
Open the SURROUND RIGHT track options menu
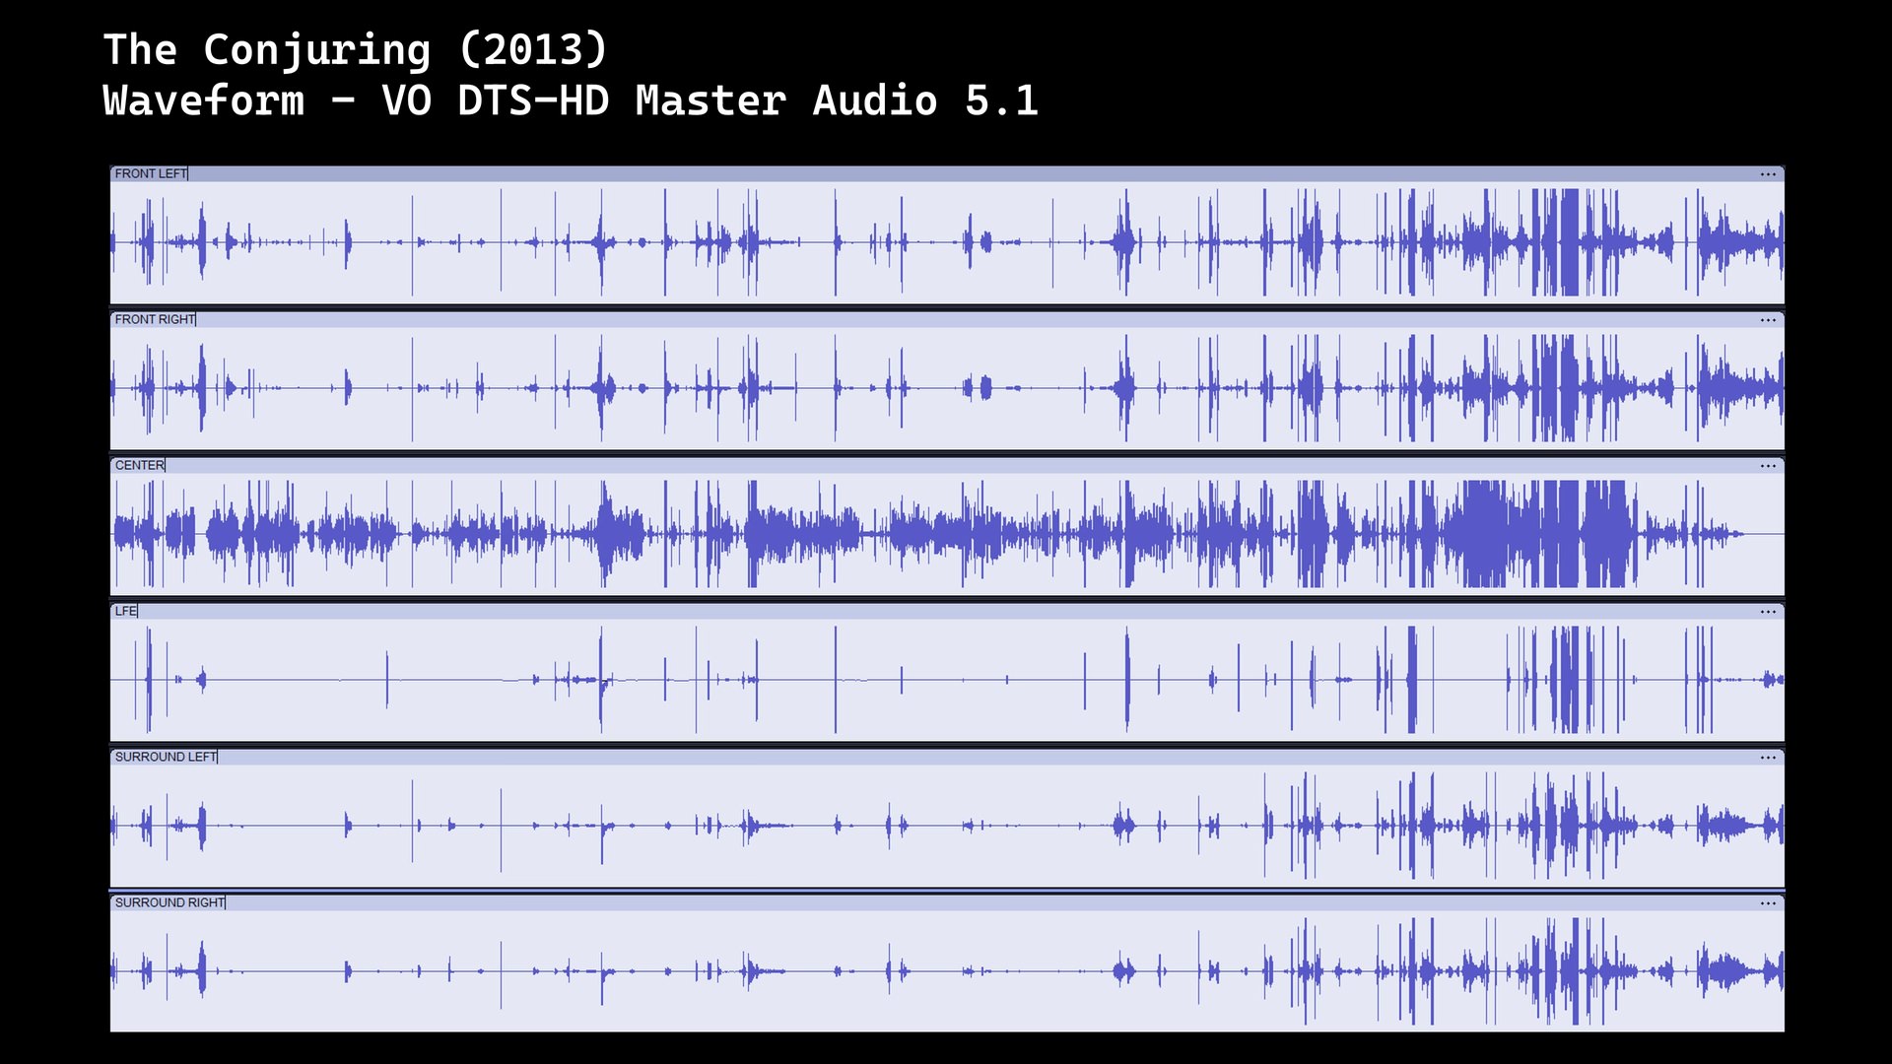1768,903
